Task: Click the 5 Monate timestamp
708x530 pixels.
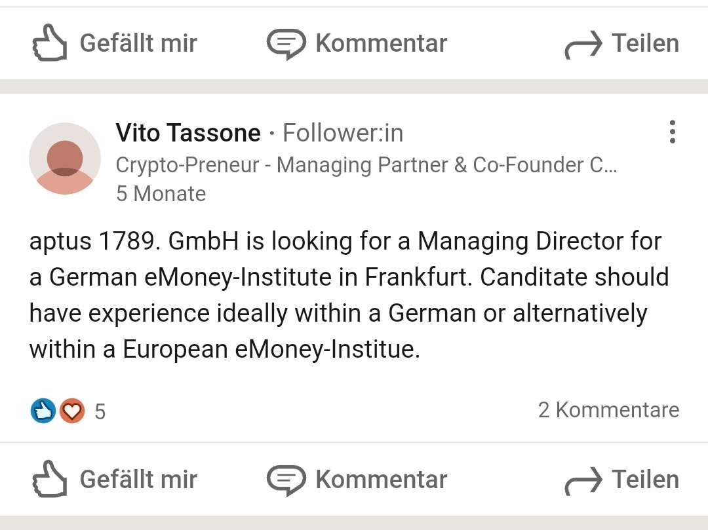Action: pyautogui.click(x=161, y=193)
